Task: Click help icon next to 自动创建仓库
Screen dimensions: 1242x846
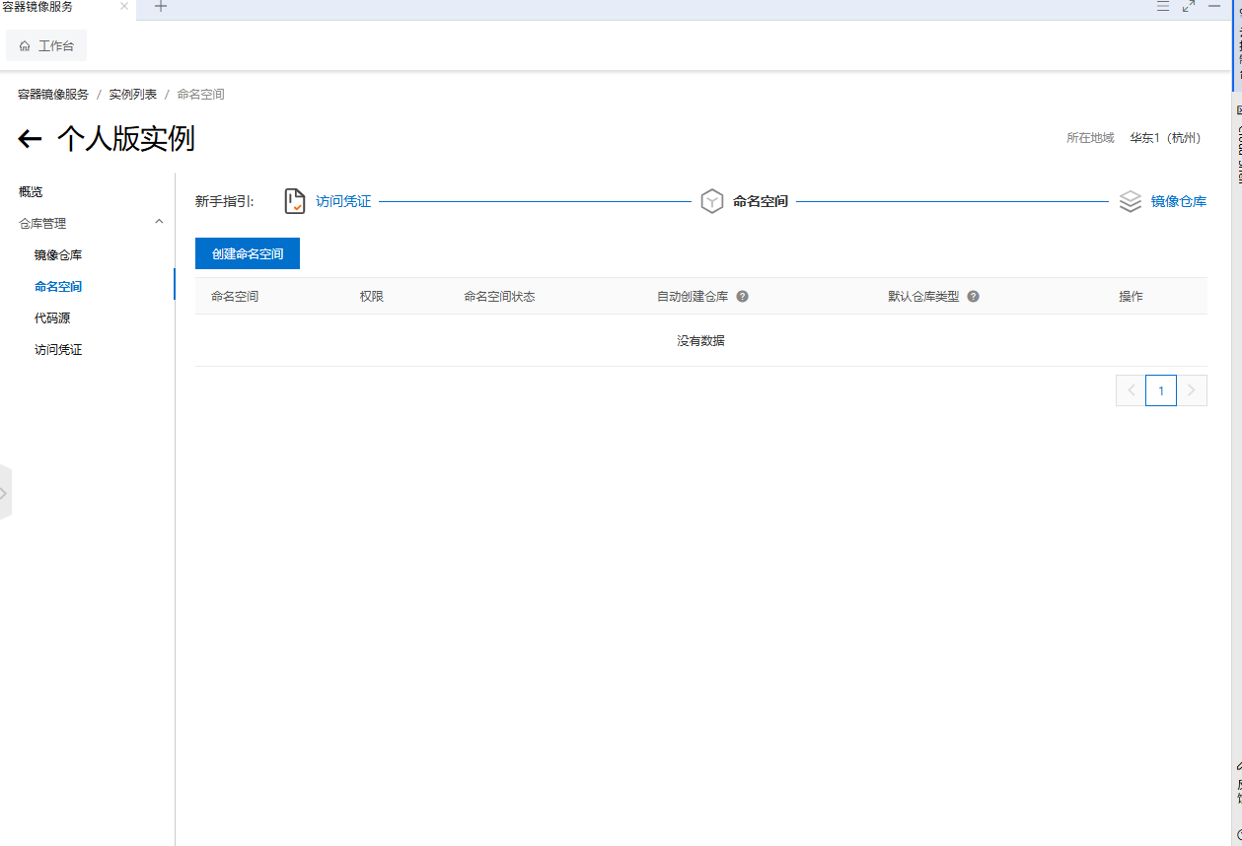Action: (743, 296)
